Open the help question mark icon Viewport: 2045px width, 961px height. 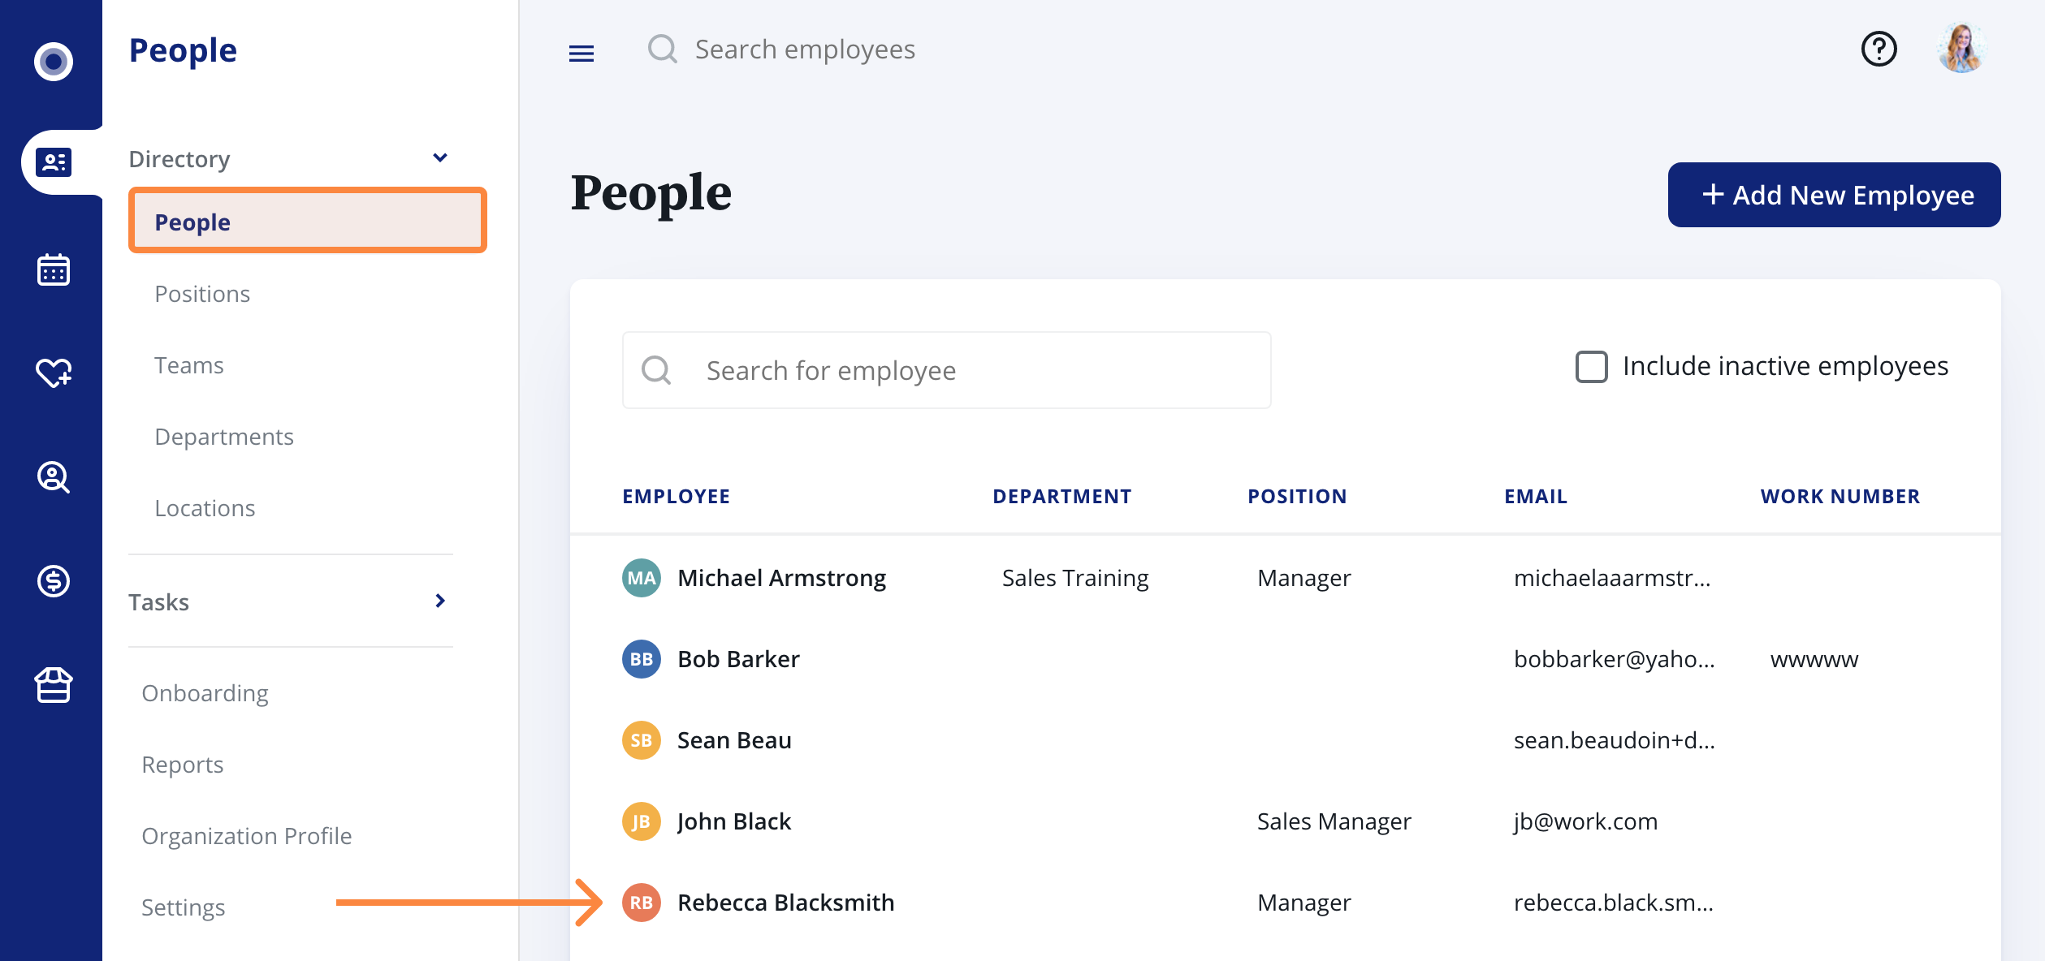point(1879,50)
